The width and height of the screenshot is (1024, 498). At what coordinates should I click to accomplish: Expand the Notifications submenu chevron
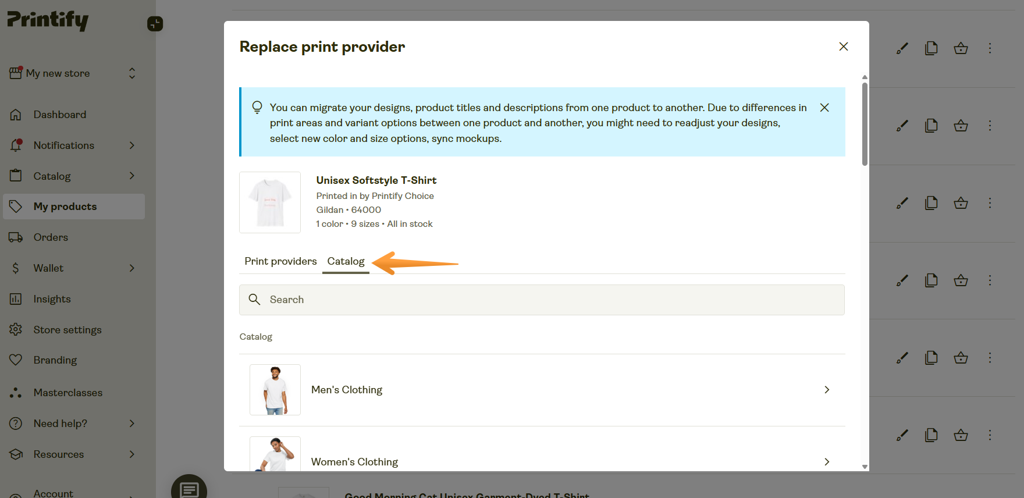point(132,145)
